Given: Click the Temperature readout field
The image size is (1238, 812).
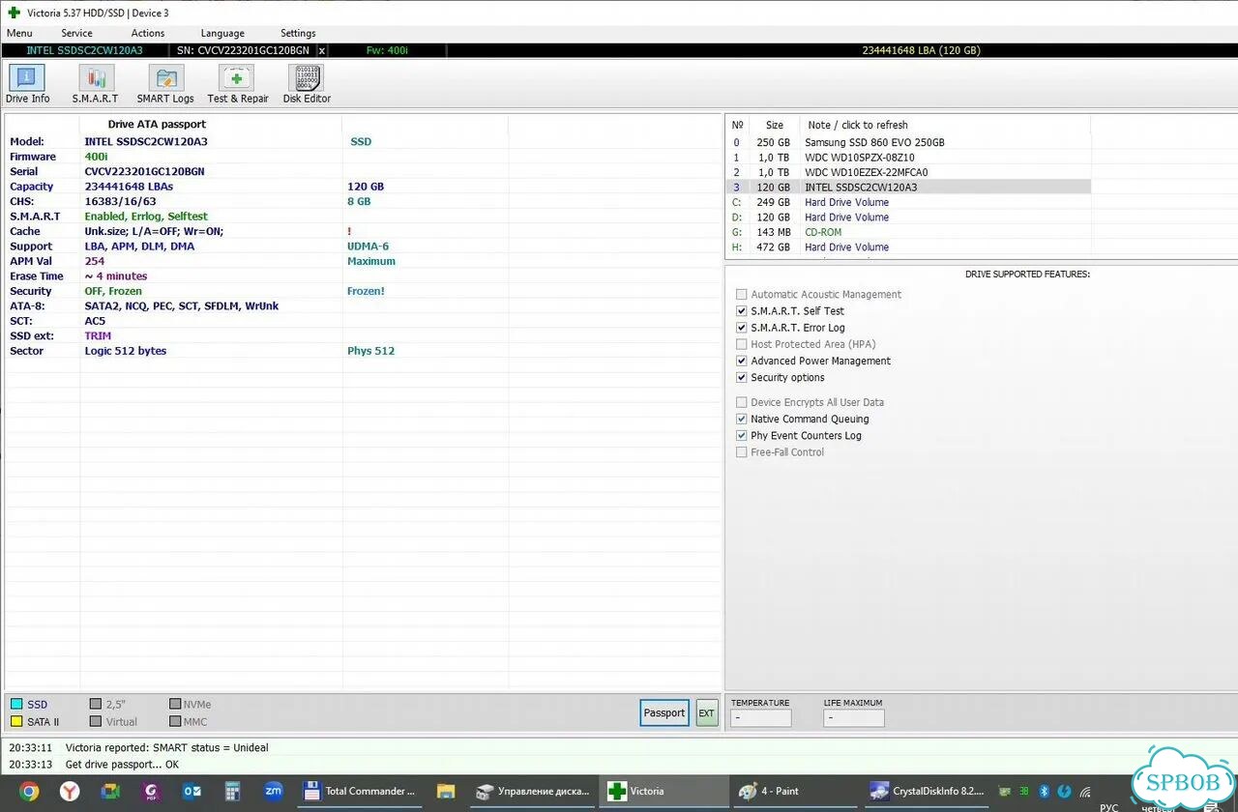Looking at the screenshot, I should tap(761, 718).
